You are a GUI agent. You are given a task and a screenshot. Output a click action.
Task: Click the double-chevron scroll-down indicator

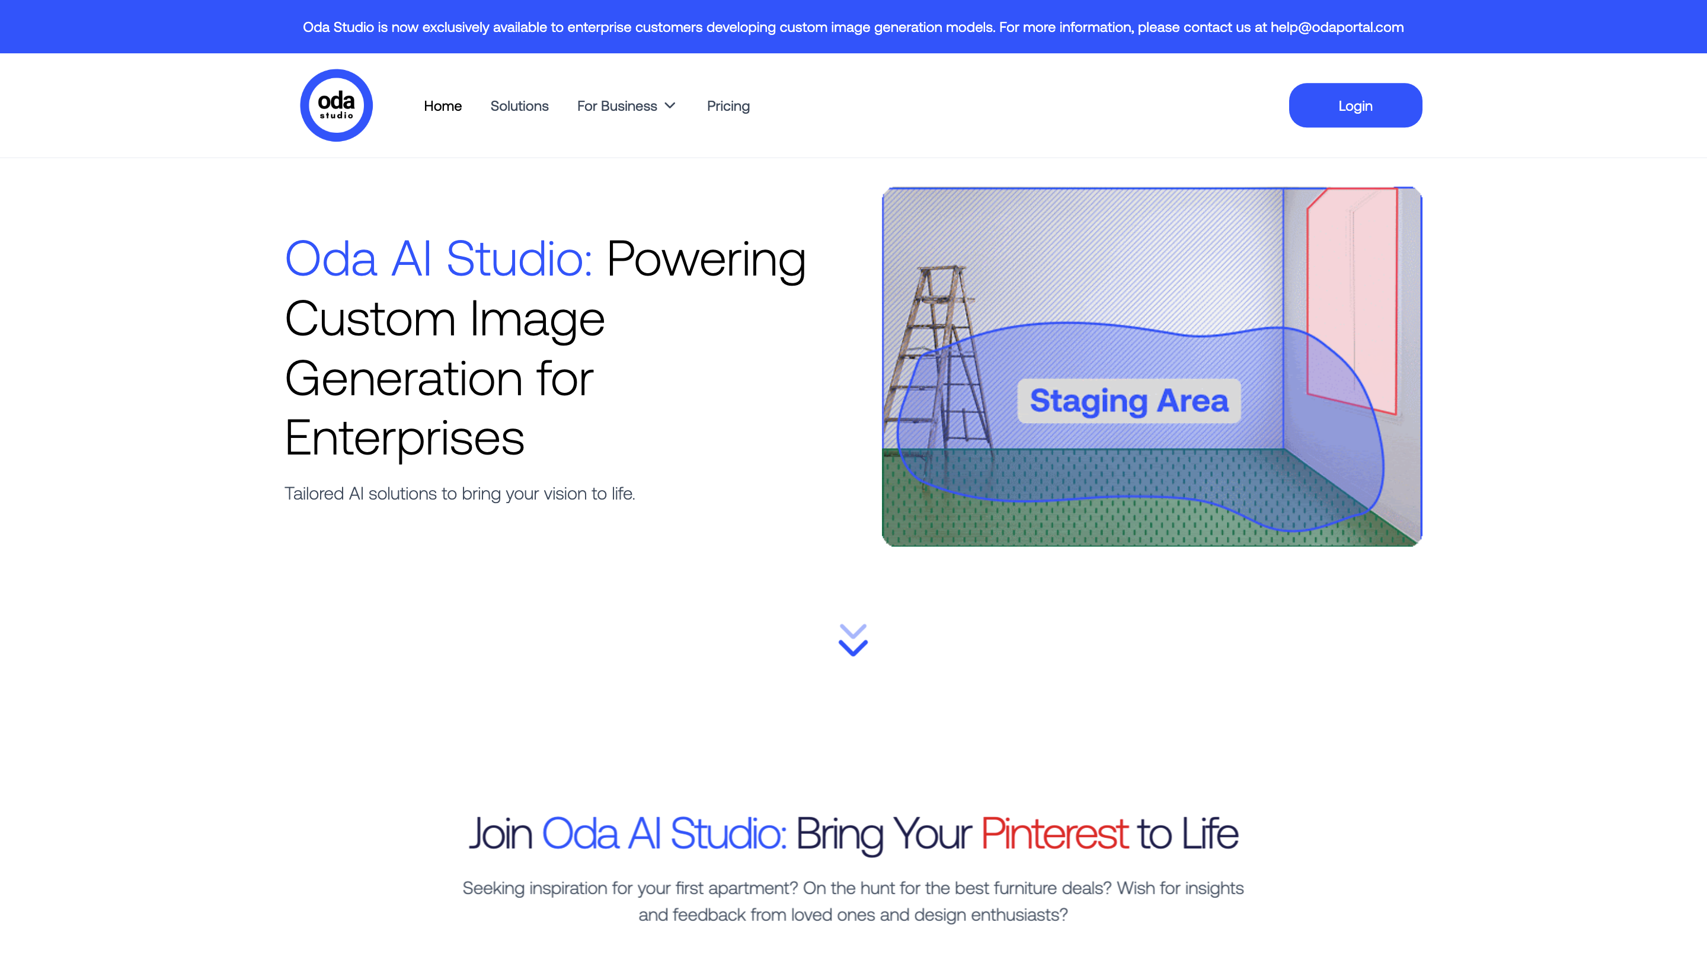(x=853, y=640)
